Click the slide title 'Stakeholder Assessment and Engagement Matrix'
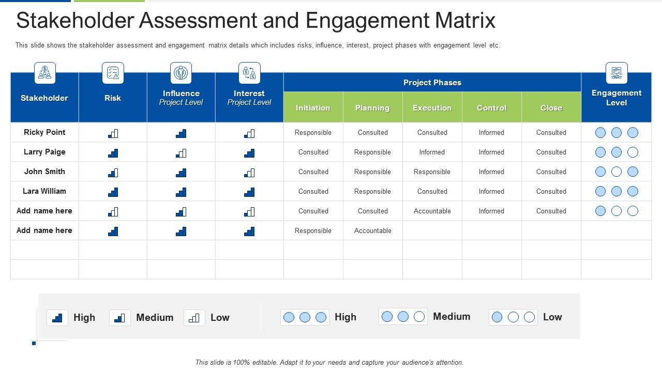 point(256,21)
